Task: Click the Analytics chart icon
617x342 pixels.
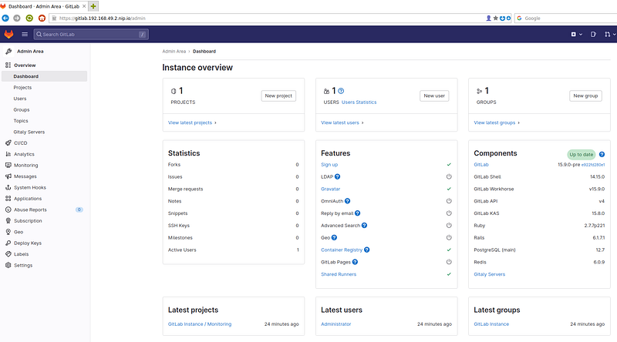Action: (x=8, y=154)
